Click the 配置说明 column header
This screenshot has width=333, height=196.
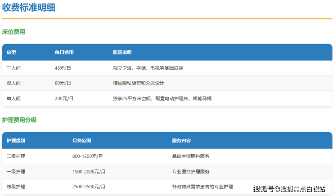pos(122,53)
